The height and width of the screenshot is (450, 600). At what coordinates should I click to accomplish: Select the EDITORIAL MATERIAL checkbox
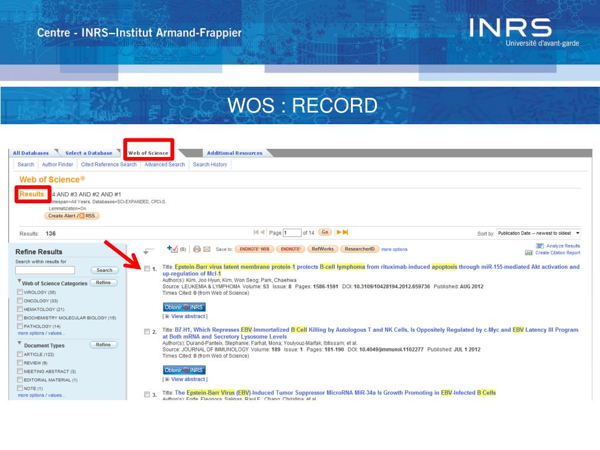(x=20, y=380)
